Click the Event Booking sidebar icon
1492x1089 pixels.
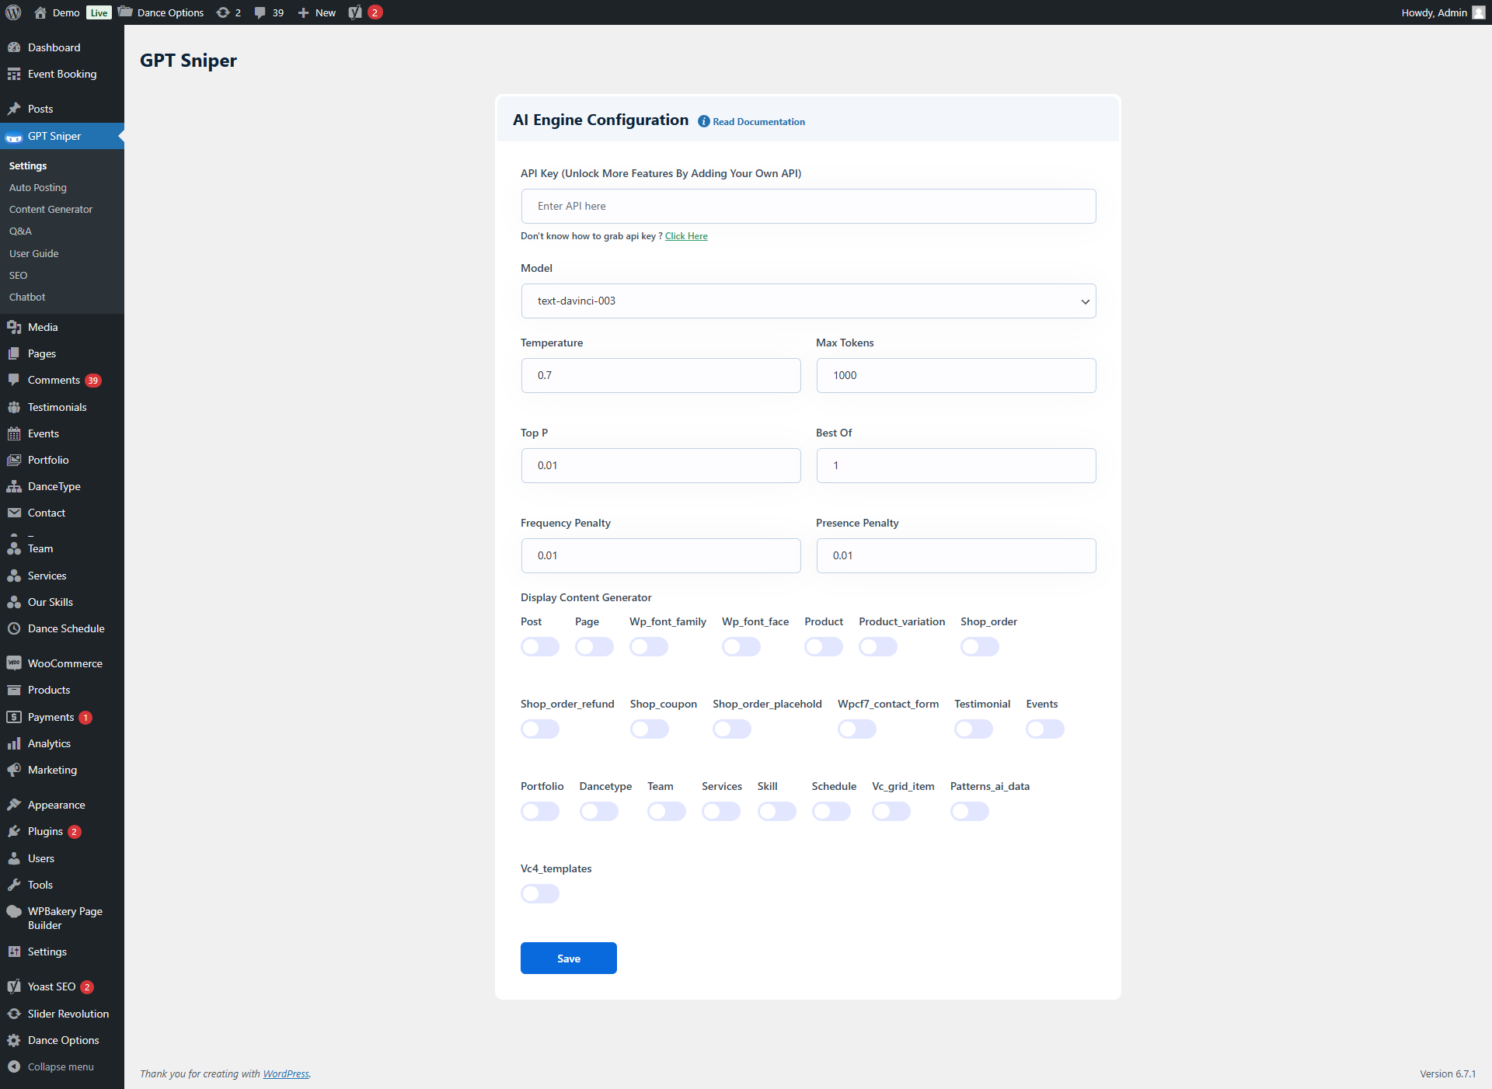pos(14,74)
